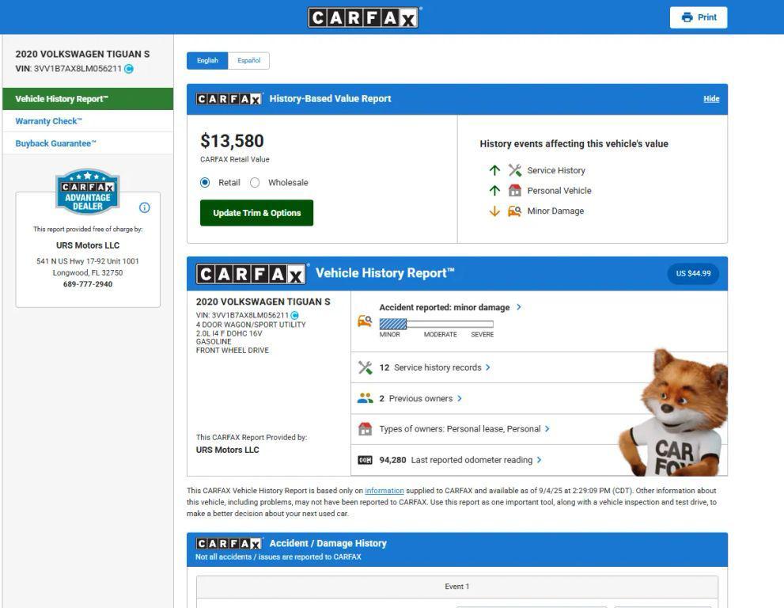Click the odometer icon beside 94,280

[365, 460]
